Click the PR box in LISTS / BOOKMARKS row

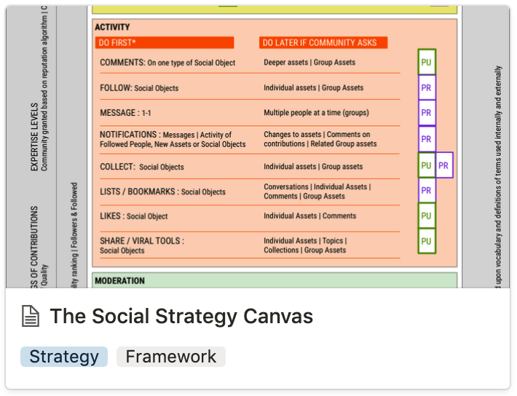[x=426, y=191]
